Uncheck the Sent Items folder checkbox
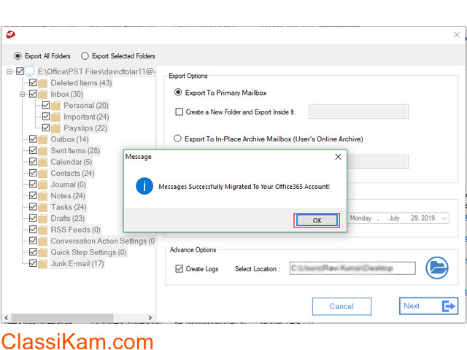The height and width of the screenshot is (350, 467). 33,151
